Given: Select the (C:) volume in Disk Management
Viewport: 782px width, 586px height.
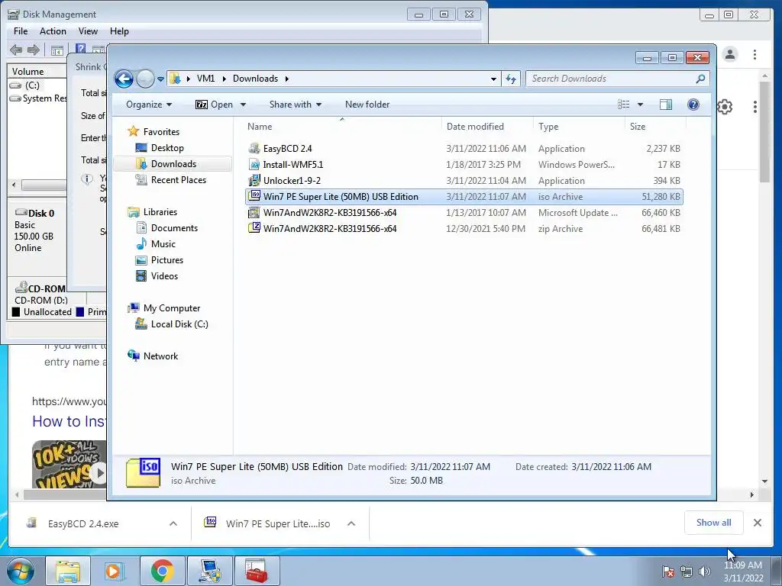Looking at the screenshot, I should pos(32,85).
